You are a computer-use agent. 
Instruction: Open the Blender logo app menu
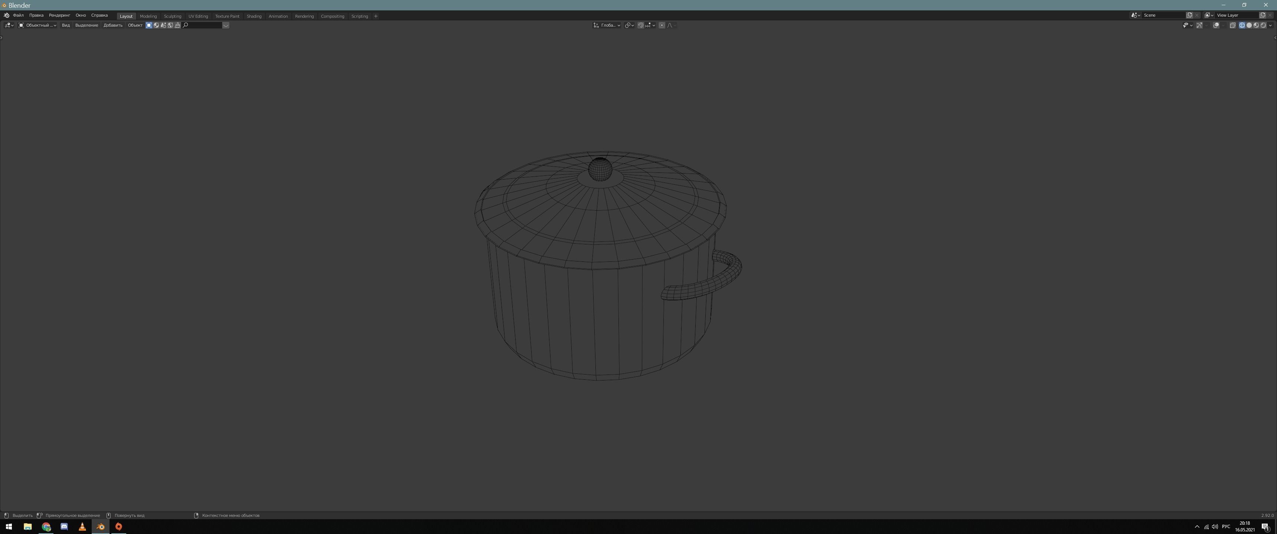click(x=6, y=15)
